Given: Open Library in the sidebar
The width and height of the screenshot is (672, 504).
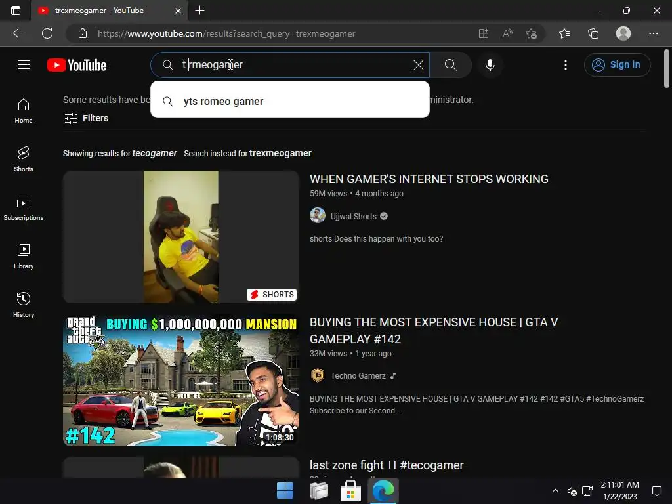Looking at the screenshot, I should 24,257.
